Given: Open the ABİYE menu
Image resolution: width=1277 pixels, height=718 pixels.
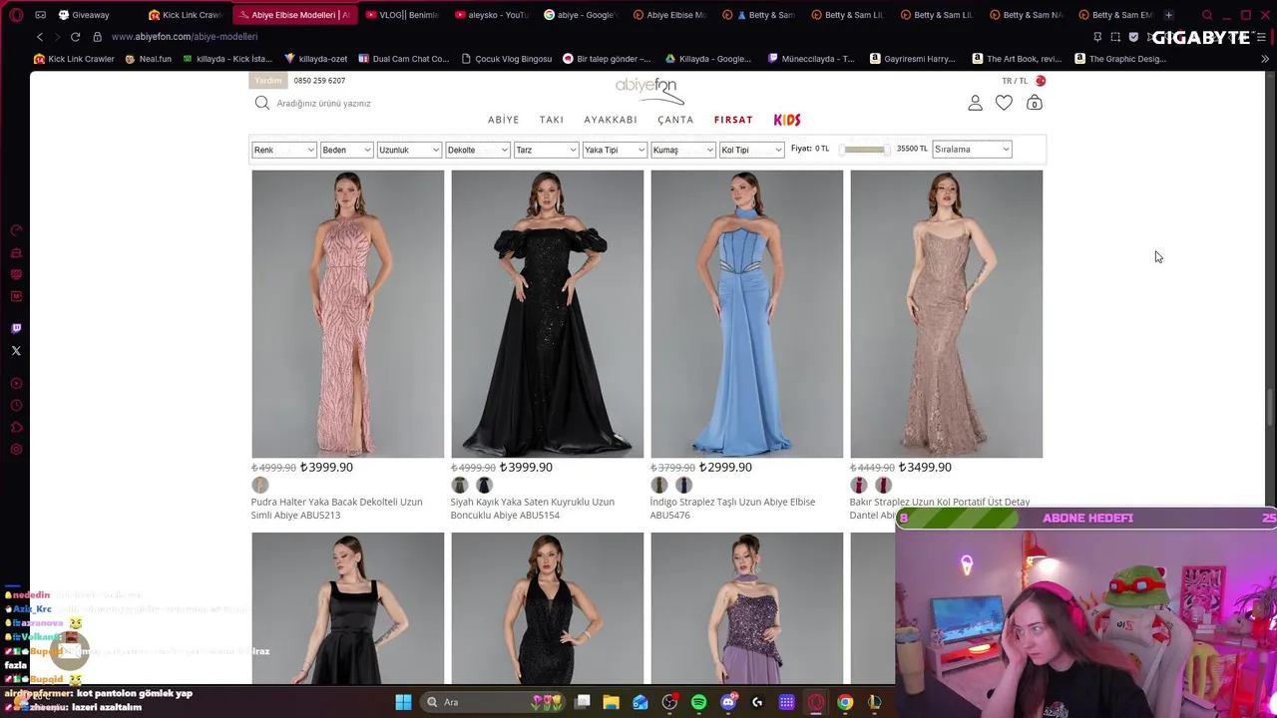Looking at the screenshot, I should point(504,120).
